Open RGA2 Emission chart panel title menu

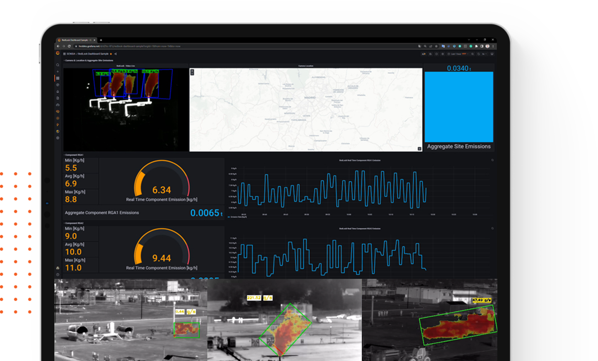pos(359,229)
